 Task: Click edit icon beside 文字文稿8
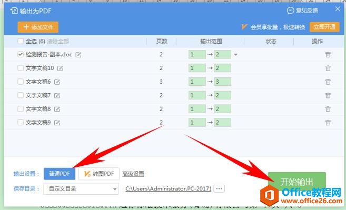(x=57, y=109)
